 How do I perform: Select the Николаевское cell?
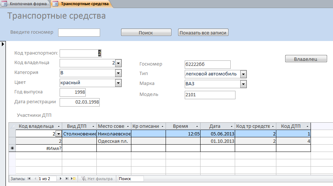(x=114, y=134)
